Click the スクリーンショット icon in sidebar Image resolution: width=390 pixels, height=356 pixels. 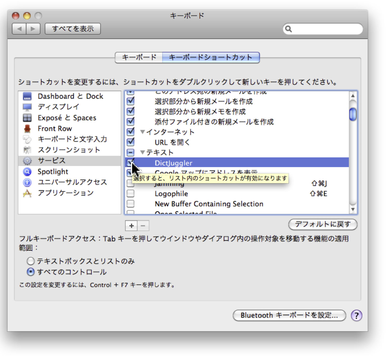pyautogui.click(x=27, y=150)
